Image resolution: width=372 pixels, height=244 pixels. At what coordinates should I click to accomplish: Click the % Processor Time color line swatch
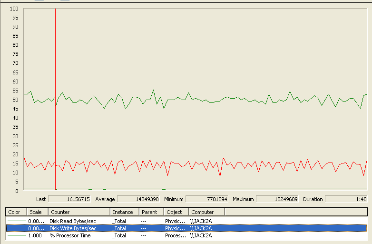coord(17,235)
